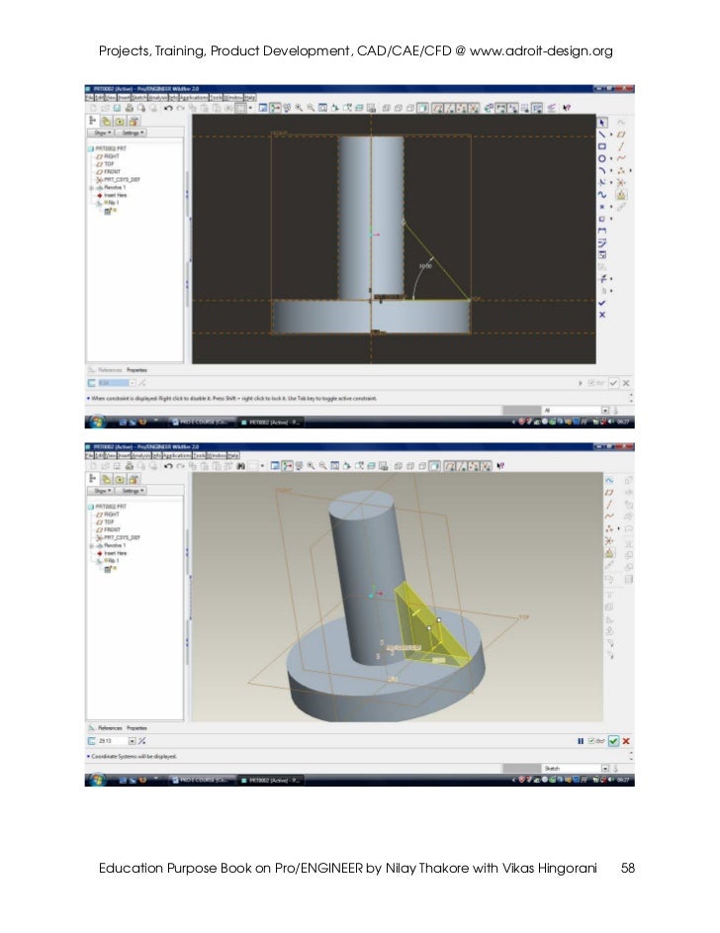Open the Settings dropdown in sketcher model tree
The image size is (720, 933).
[x=131, y=134]
